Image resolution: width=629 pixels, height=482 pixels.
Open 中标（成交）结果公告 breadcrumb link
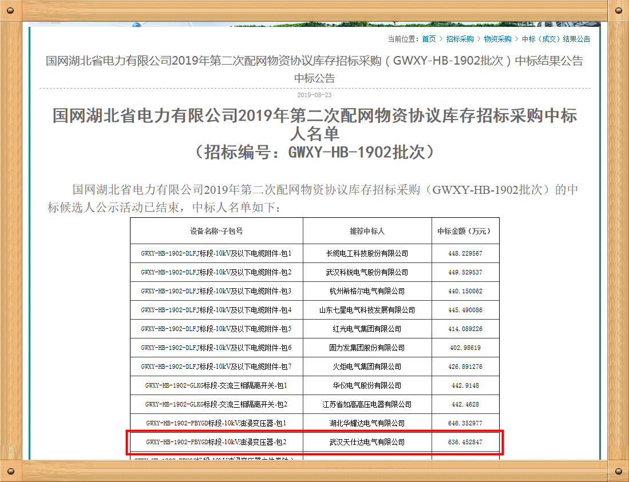pyautogui.click(x=556, y=39)
